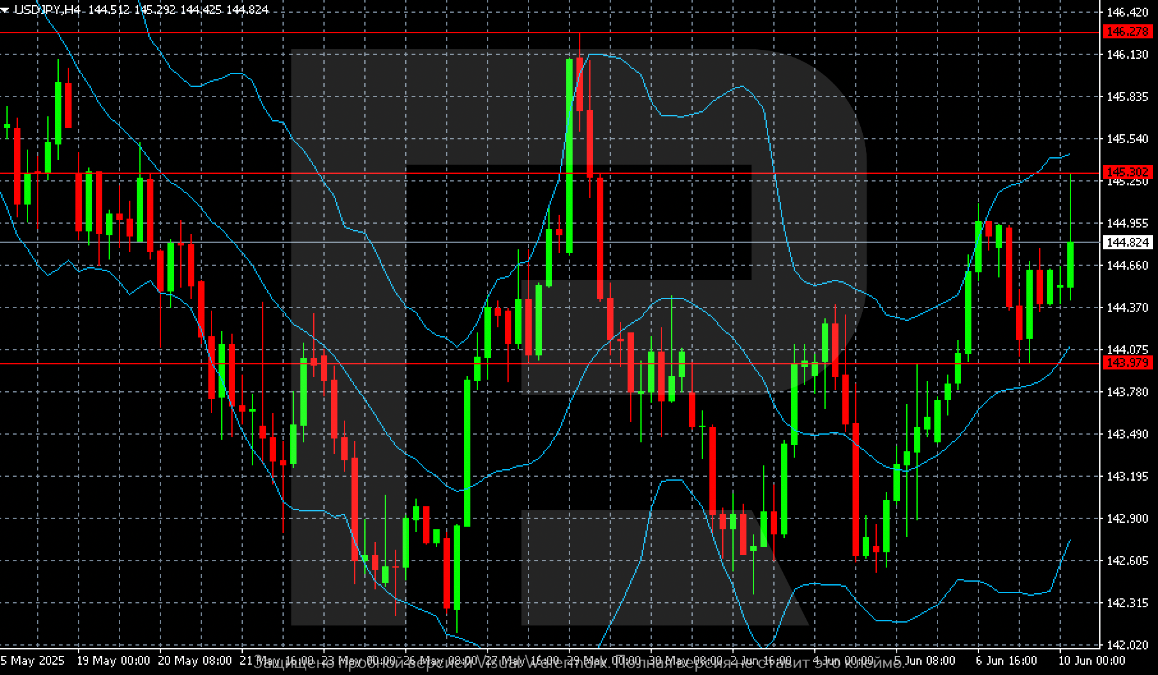Click the 144.370 price axis label
Image resolution: width=1158 pixels, height=675 pixels.
tap(1127, 307)
